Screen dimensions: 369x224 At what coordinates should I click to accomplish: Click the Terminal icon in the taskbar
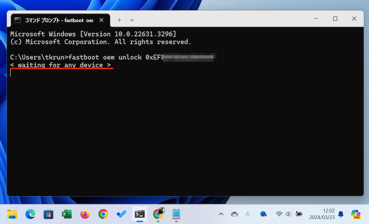pos(139,214)
